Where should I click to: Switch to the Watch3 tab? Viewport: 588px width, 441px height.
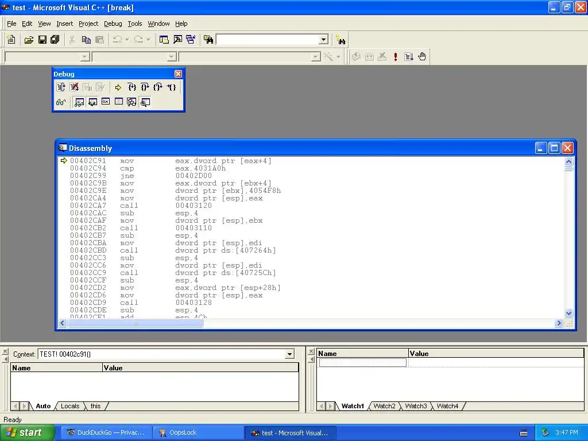(416, 406)
